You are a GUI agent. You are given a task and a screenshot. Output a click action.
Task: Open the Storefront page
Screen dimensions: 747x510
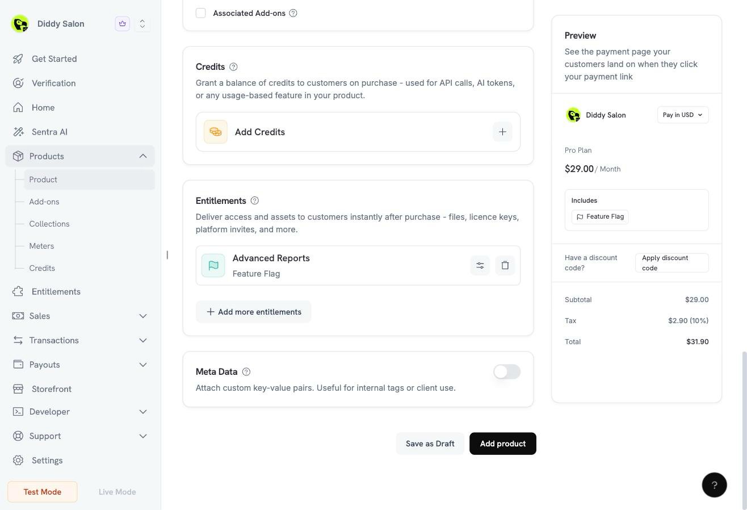80,390
